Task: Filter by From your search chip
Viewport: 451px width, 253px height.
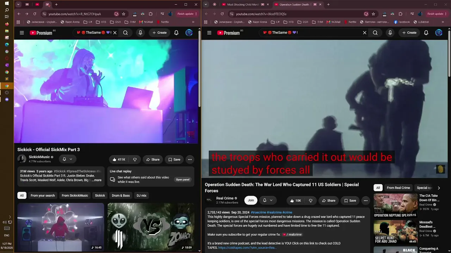Action: 43,195
